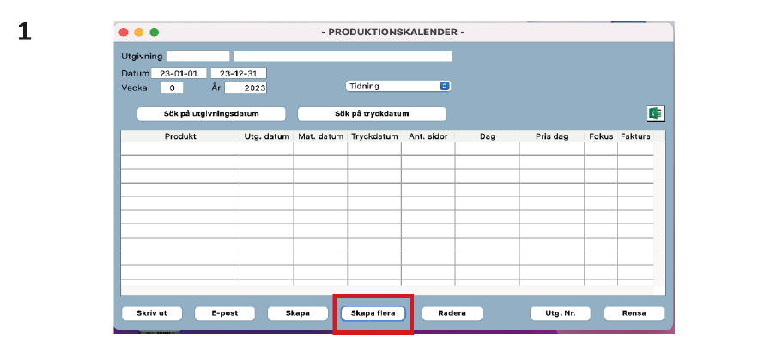Select the start date field 23-01-01
Screen dimensions: 771x351
179,73
